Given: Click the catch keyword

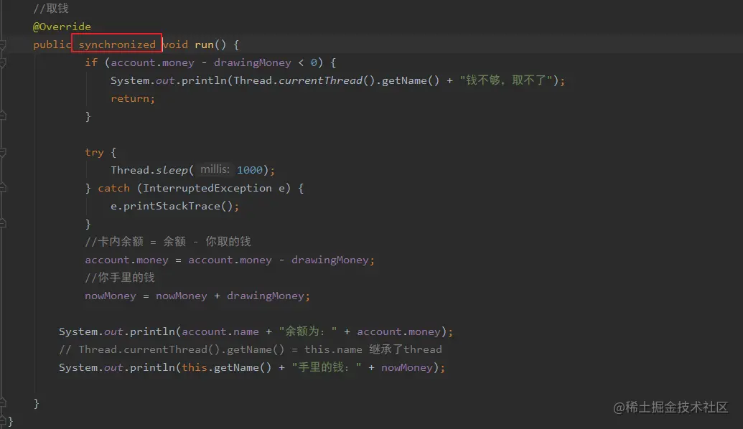Looking at the screenshot, I should (x=113, y=188).
